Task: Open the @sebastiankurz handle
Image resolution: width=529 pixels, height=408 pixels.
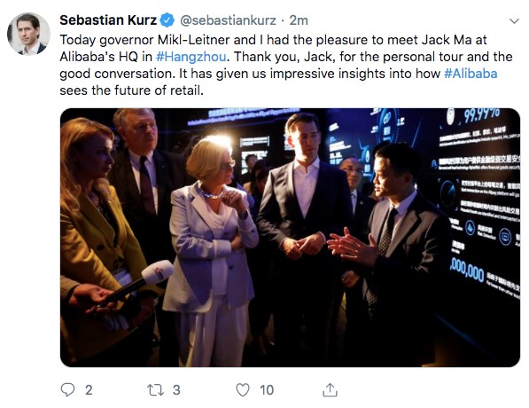Action: point(228,20)
